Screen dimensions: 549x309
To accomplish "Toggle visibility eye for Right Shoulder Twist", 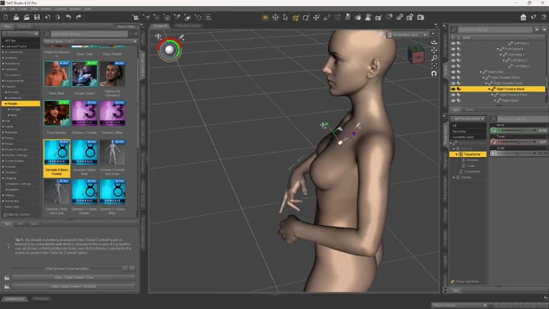I will click(453, 83).
